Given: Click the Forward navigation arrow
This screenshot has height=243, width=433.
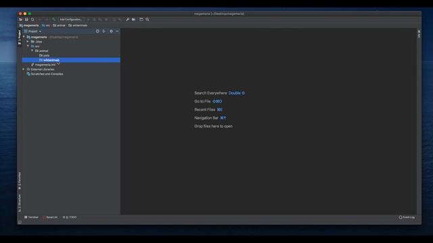Looking at the screenshot, I should coord(46,20).
